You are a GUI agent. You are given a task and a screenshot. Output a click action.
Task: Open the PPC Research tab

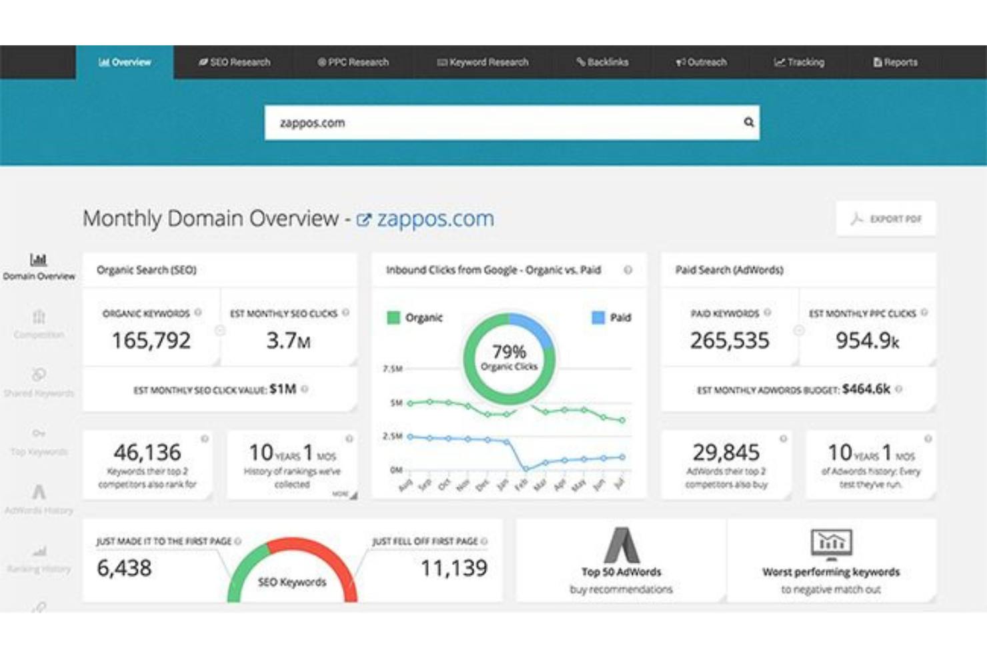coord(353,62)
